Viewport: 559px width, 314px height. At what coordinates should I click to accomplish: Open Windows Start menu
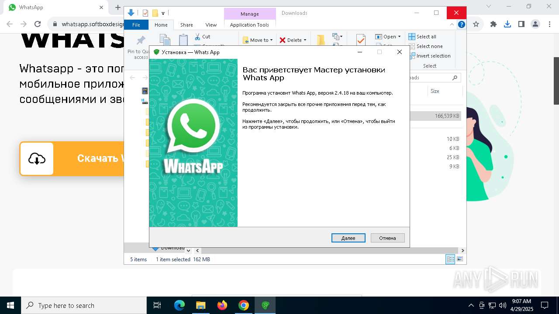(x=10, y=305)
